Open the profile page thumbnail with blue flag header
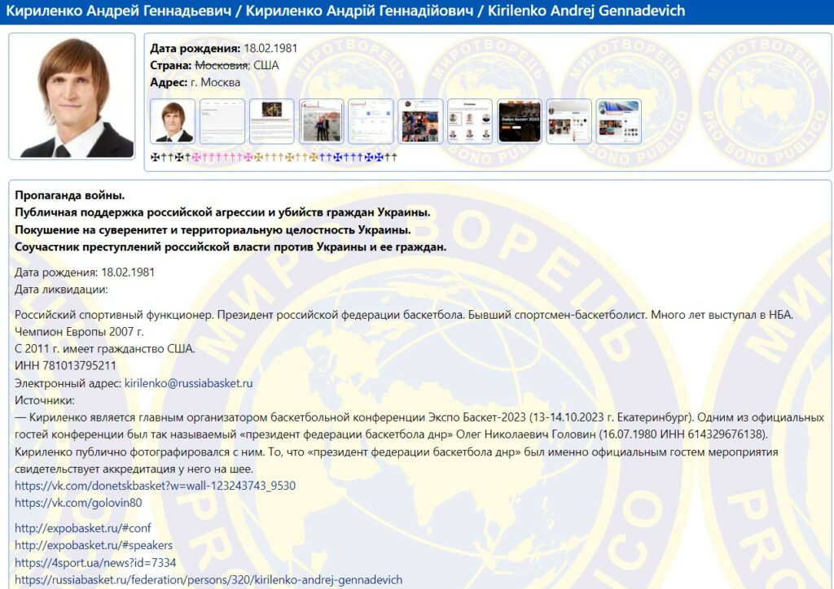The width and height of the screenshot is (834, 589). click(619, 122)
